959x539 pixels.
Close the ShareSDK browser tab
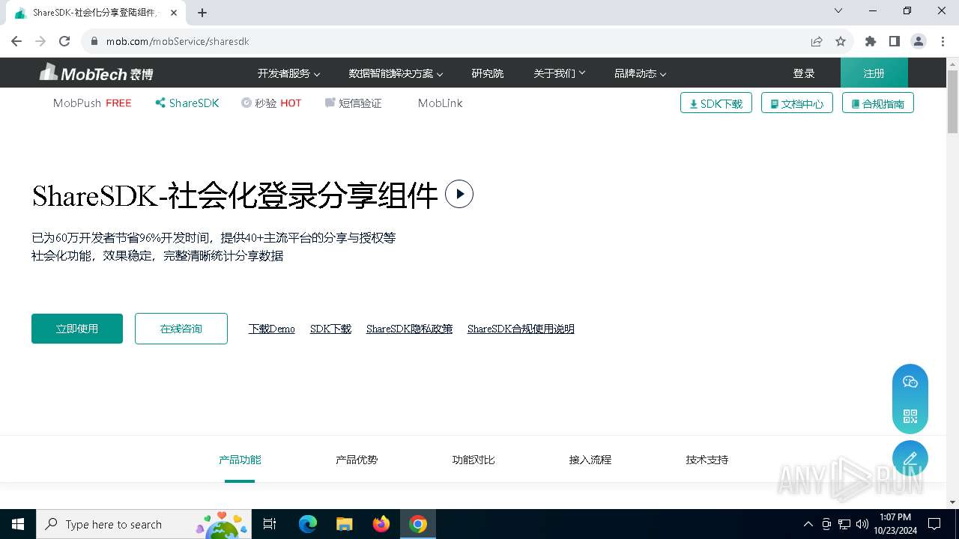174,13
